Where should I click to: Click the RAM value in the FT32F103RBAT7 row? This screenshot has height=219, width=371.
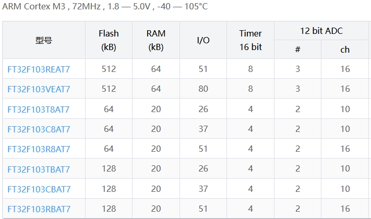click(156, 209)
